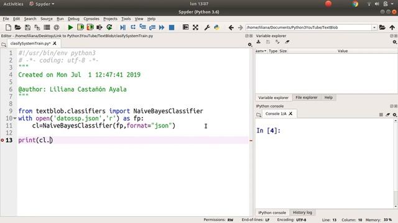Go back with the left arrow
The image size is (398, 223).
coord(231,27)
